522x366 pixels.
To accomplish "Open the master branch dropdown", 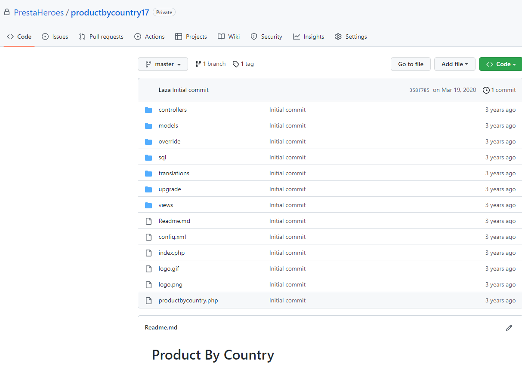I will (163, 64).
